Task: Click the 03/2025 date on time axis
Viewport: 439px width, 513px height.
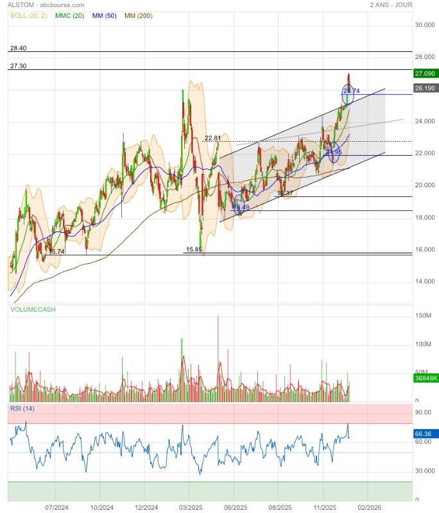Action: coord(190,507)
